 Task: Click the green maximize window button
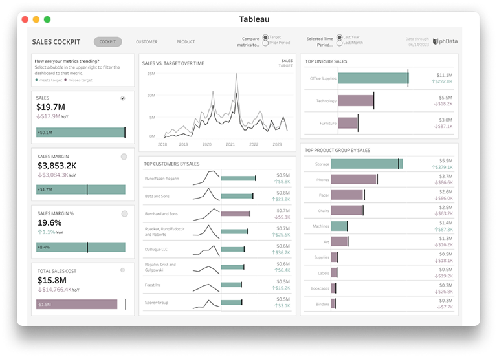click(x=47, y=19)
